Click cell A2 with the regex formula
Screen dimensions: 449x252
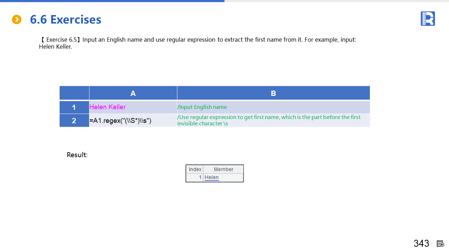(x=120, y=121)
